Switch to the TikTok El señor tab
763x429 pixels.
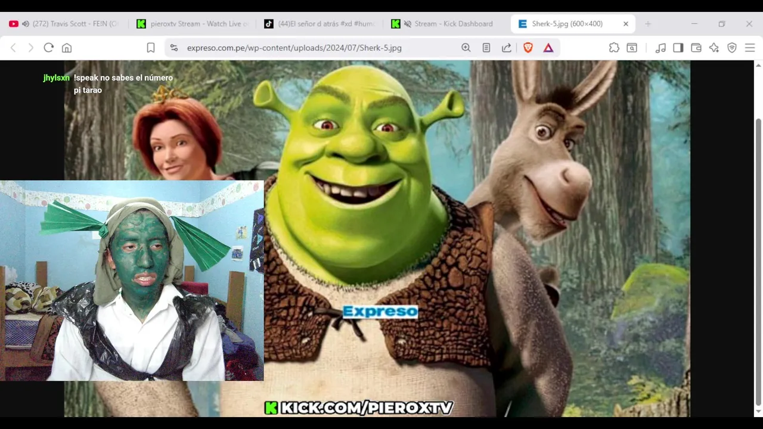click(320, 24)
